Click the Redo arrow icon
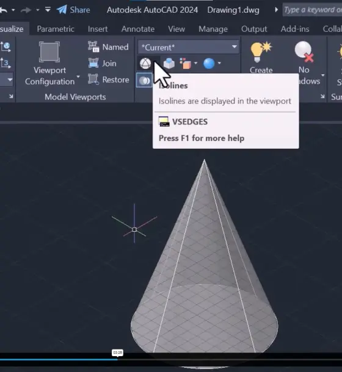 (26, 10)
